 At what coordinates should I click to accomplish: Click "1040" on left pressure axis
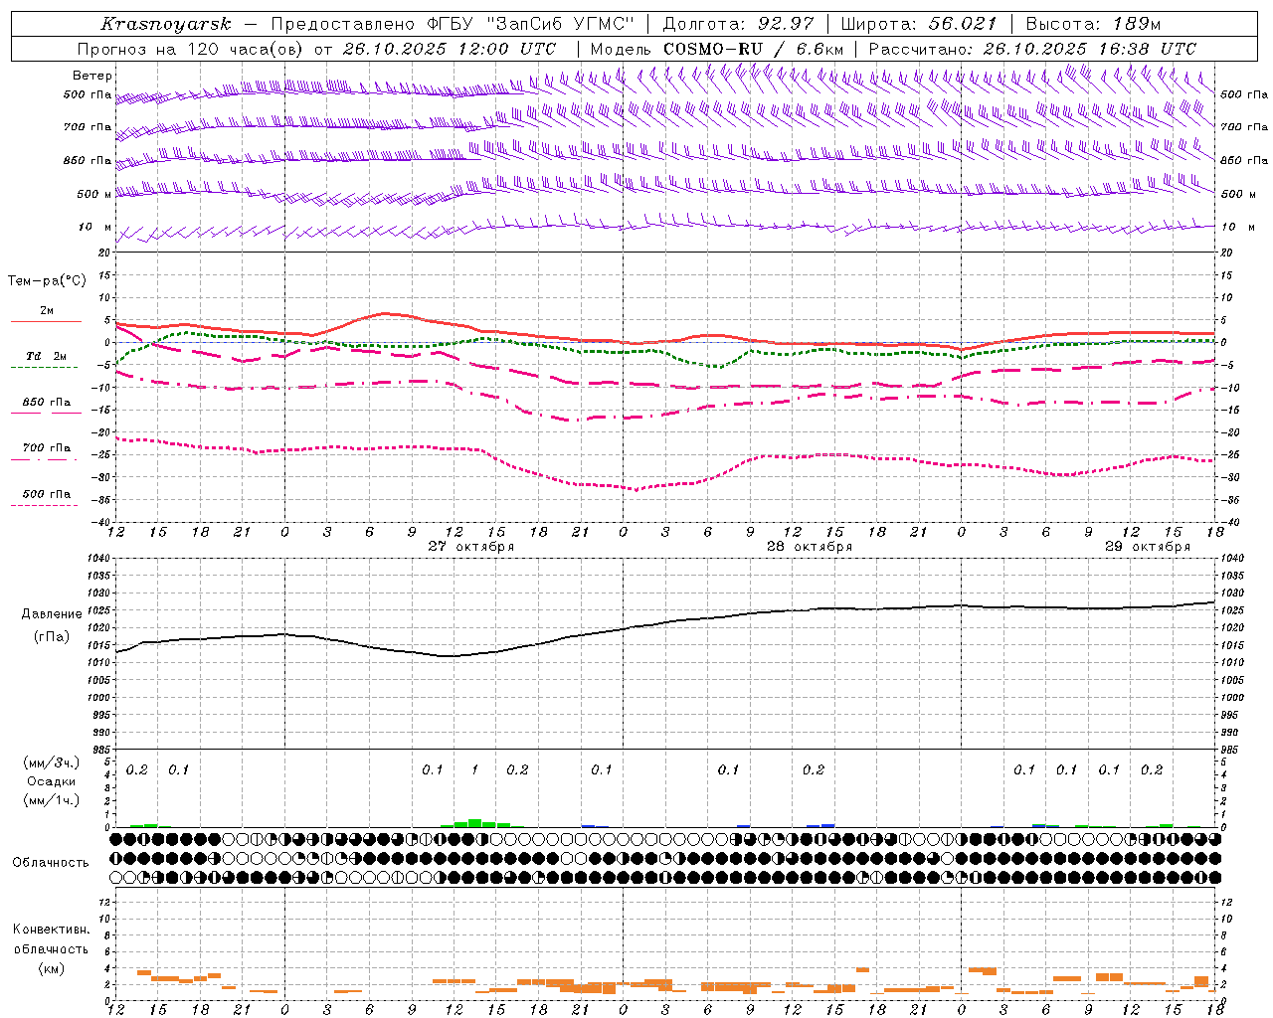pos(98,558)
